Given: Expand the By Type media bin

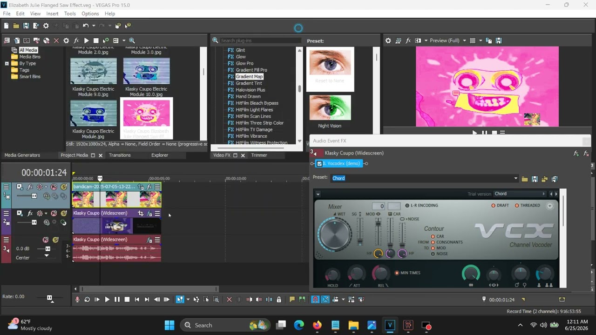Looking at the screenshot, I should coord(7,63).
